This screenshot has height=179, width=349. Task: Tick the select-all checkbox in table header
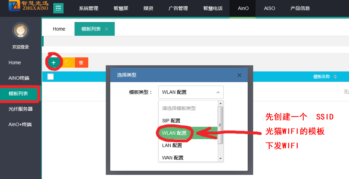pos(50,77)
